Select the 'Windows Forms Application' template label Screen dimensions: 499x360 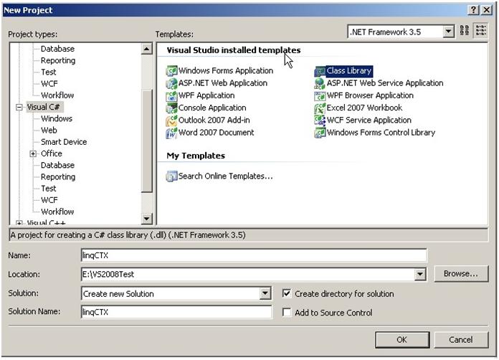pos(226,71)
